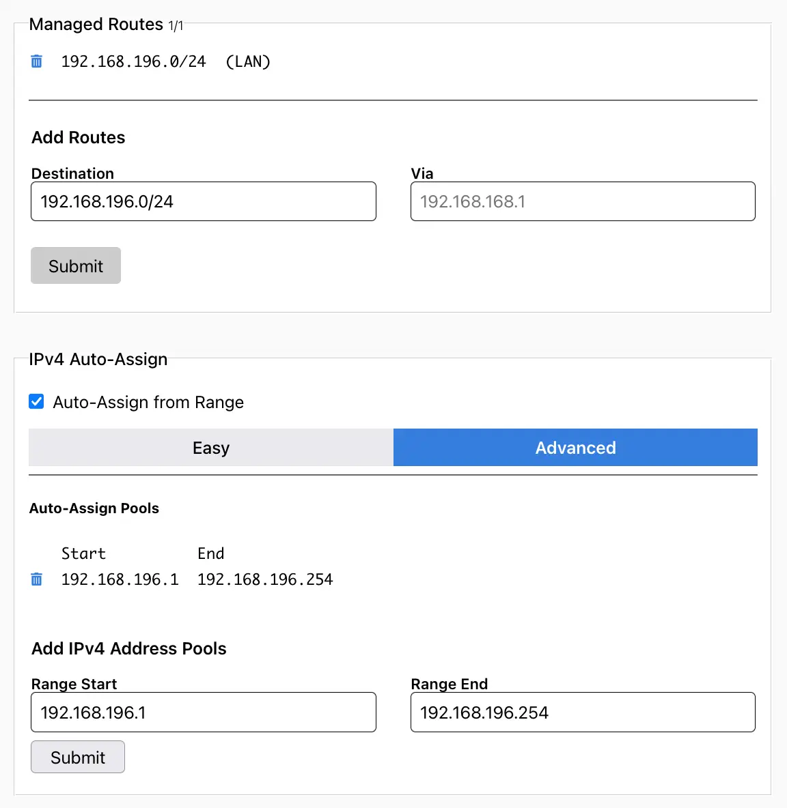Click the managed route 192.168.196.0/24 text
The image size is (787, 808).
tap(134, 62)
